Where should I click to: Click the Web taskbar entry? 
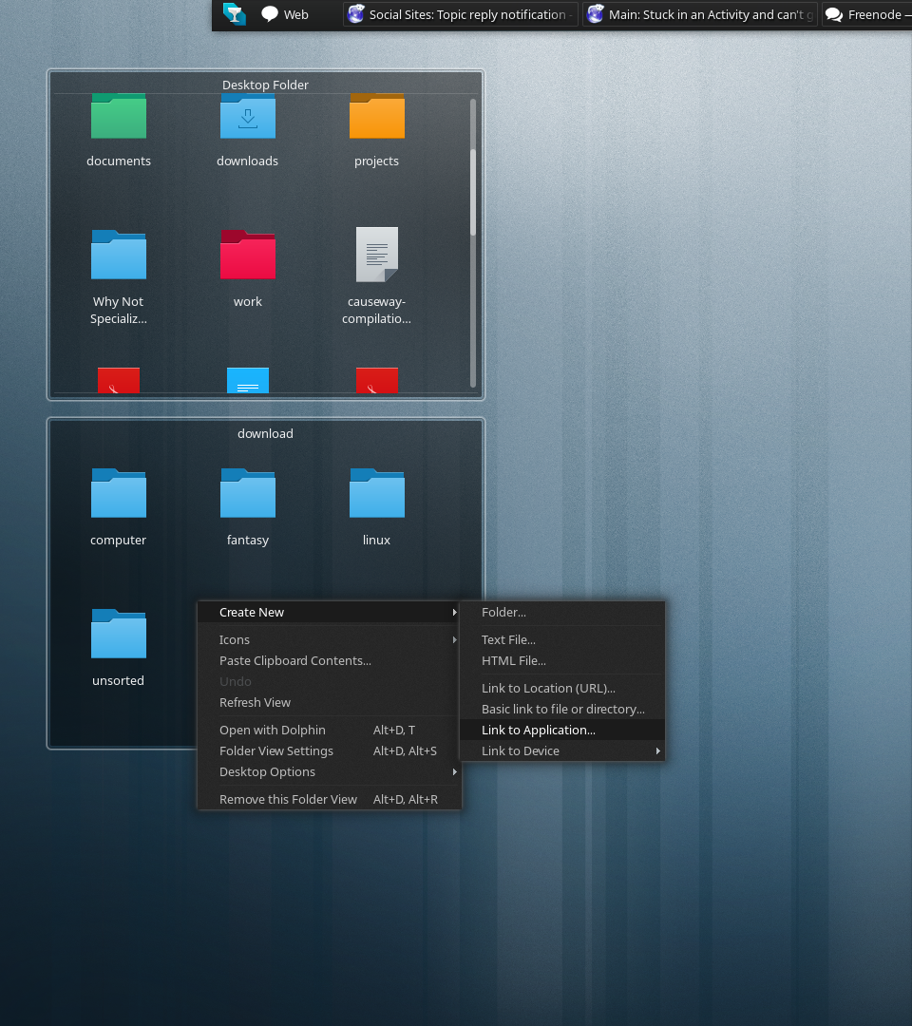pyautogui.click(x=285, y=14)
